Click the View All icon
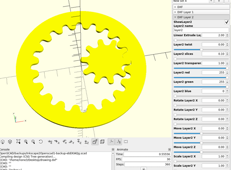The image size is (231, 170). click(18, 142)
